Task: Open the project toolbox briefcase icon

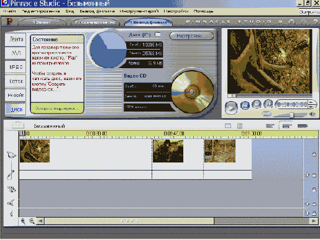Action: tap(18, 125)
